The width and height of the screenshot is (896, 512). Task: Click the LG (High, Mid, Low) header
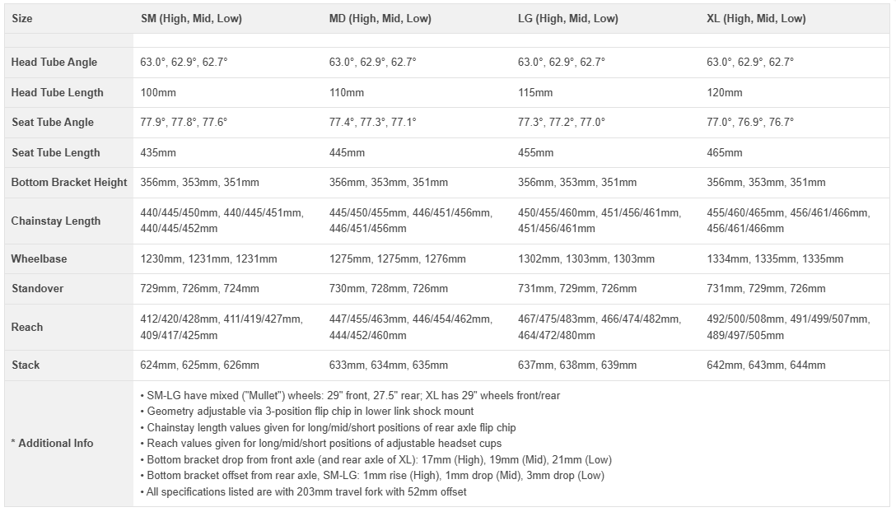coord(568,18)
